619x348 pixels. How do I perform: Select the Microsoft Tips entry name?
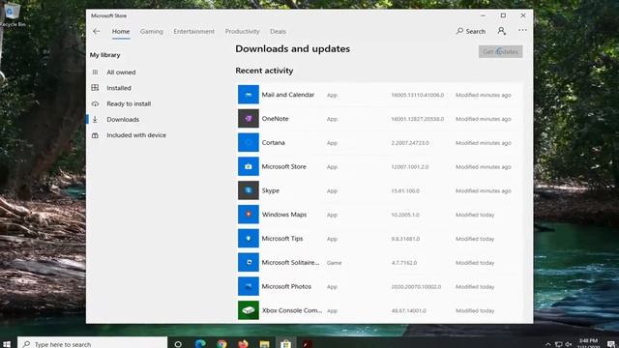pyautogui.click(x=282, y=239)
